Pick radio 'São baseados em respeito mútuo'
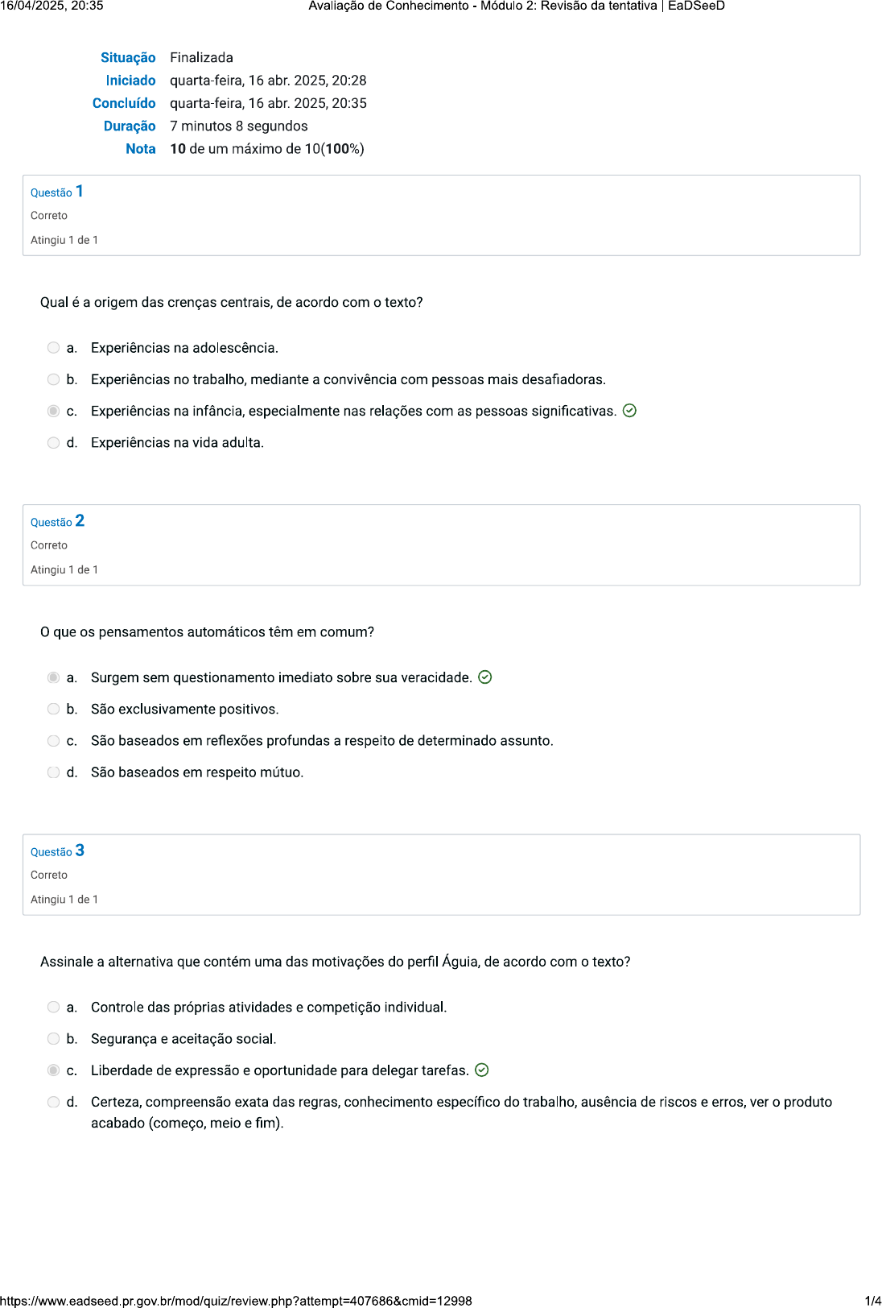Screen dimensions: 882x1308 pyautogui.click(x=53, y=772)
